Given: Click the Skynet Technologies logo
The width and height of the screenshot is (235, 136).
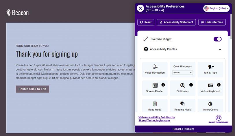Looking at the screenshot, I should click(x=219, y=119).
